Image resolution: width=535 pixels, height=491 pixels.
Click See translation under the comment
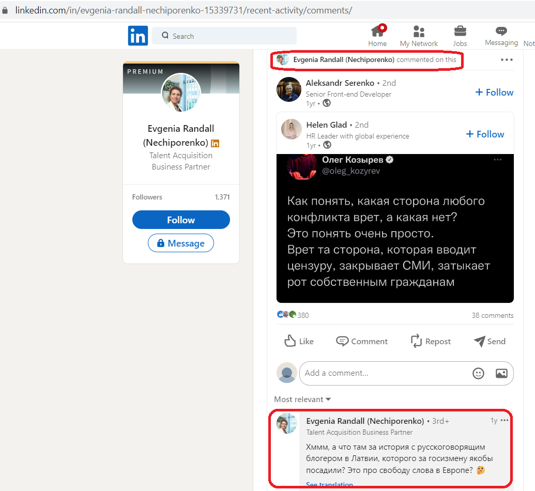click(329, 484)
